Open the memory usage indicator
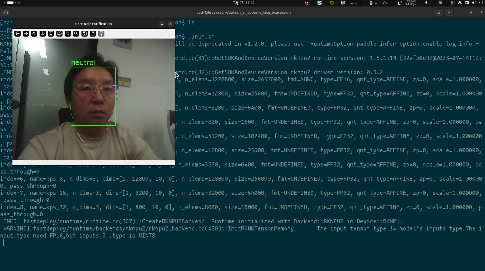 click(x=373, y=3)
